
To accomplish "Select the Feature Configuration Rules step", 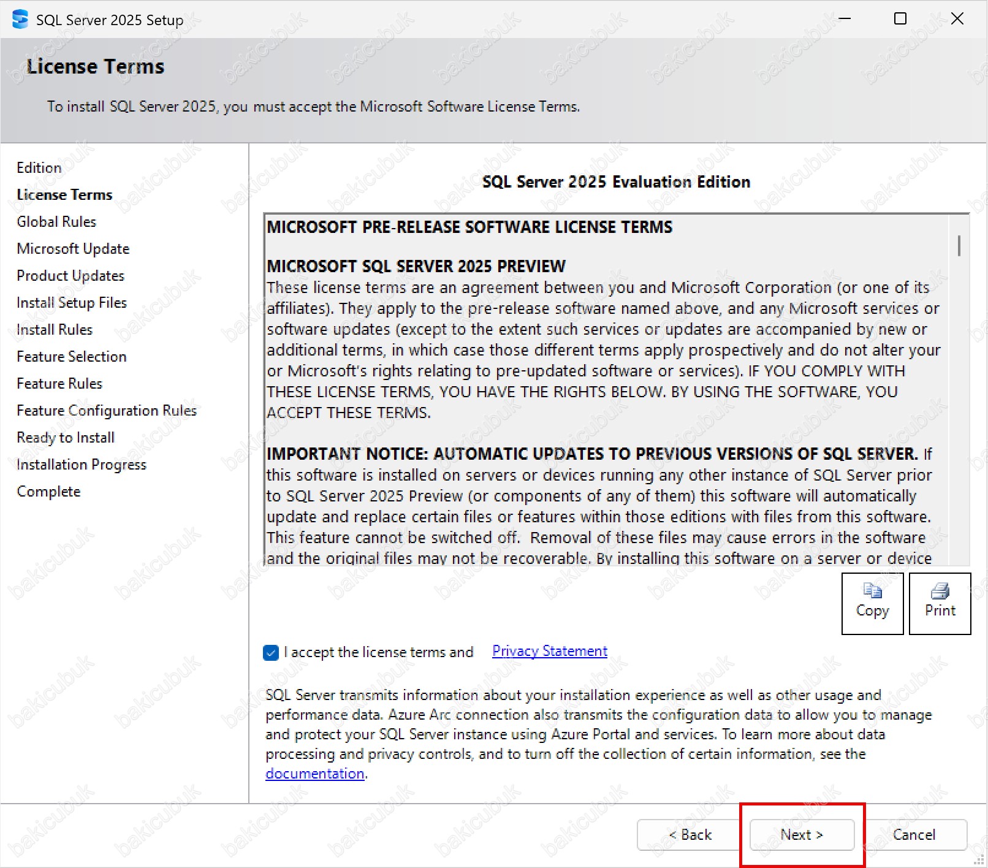I will tap(107, 411).
